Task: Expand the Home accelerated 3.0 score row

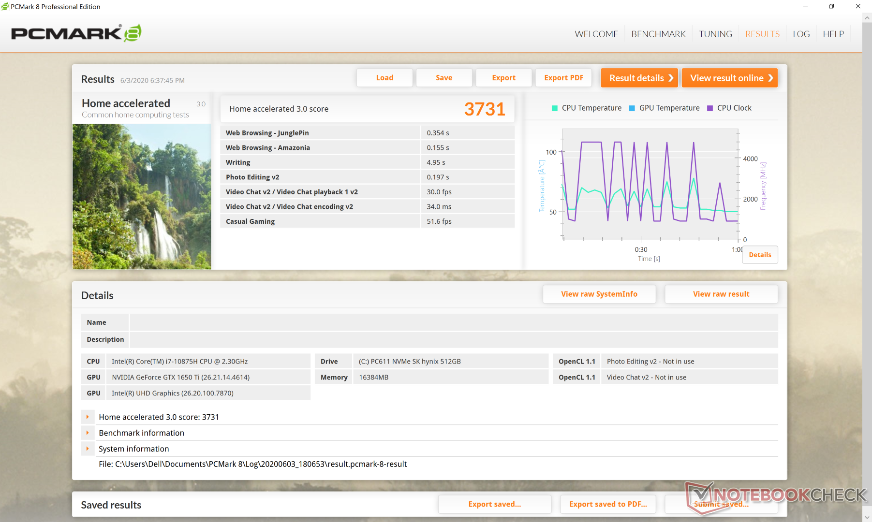Action: tap(88, 417)
